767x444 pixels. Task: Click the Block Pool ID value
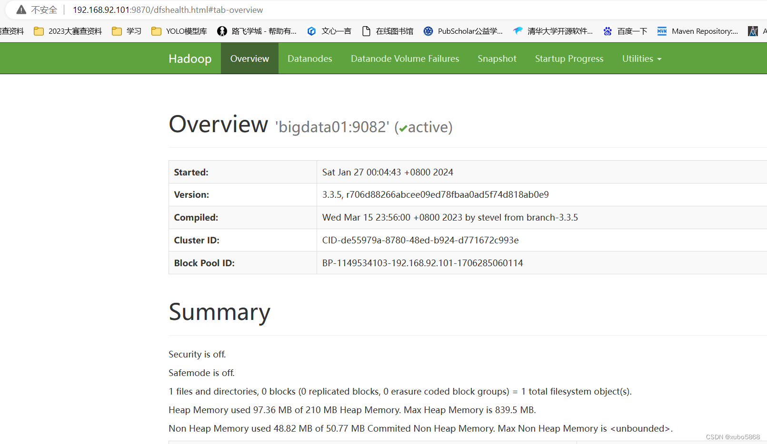[422, 263]
